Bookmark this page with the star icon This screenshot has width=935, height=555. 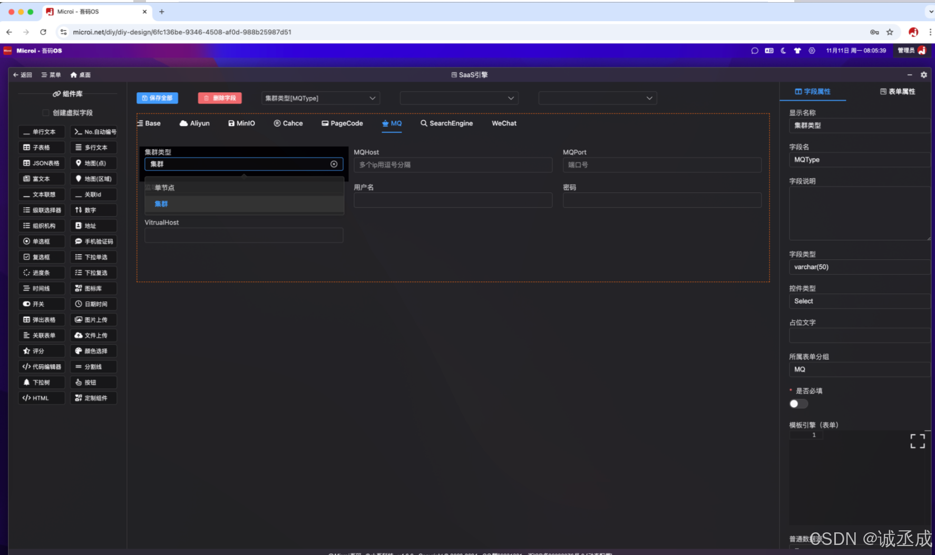(890, 32)
